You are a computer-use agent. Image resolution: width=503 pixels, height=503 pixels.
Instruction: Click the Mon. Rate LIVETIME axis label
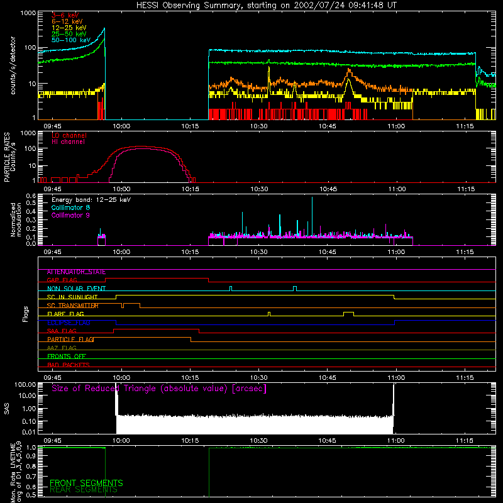(16, 473)
